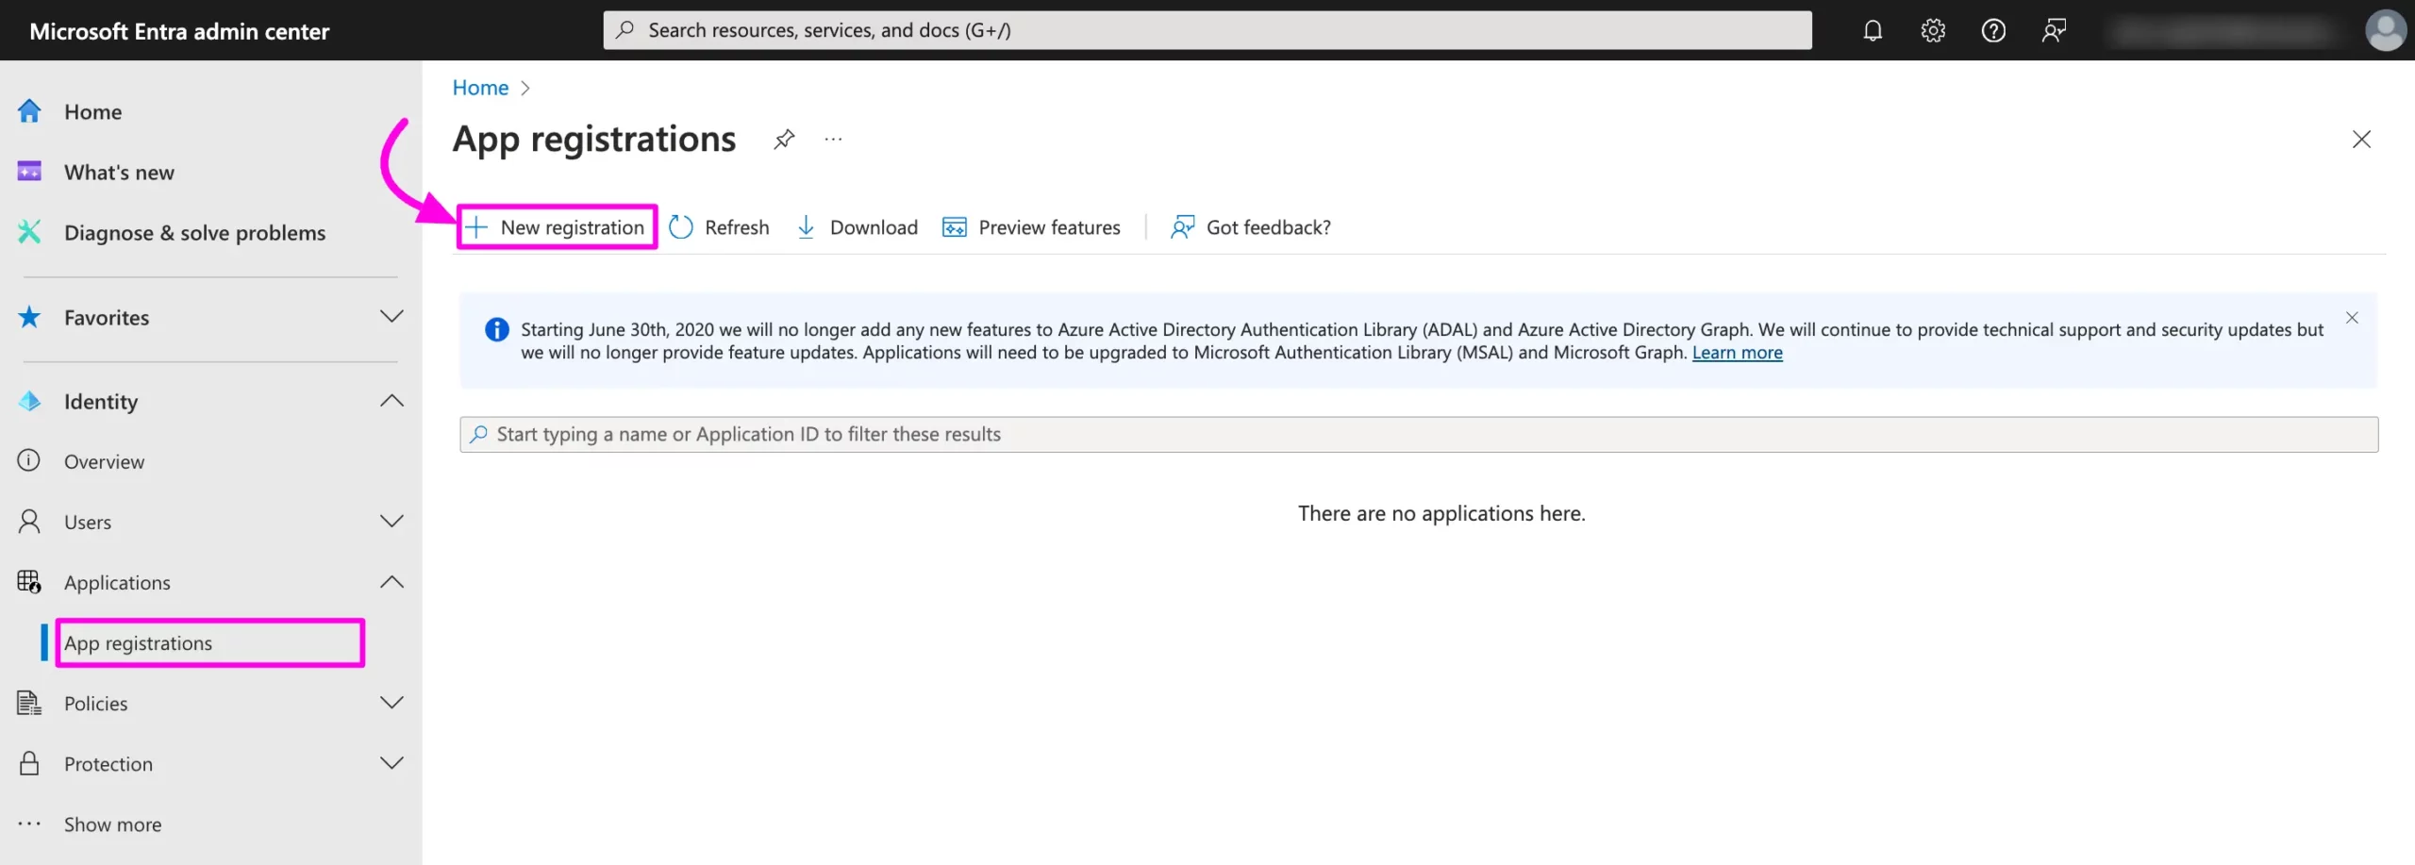Click the Users person icon

click(x=29, y=522)
